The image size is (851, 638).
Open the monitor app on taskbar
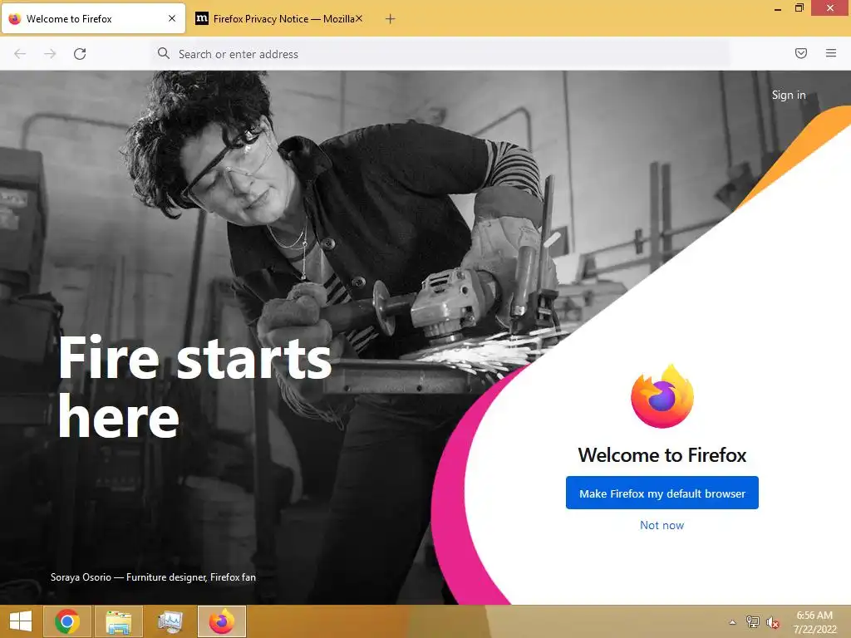(170, 621)
